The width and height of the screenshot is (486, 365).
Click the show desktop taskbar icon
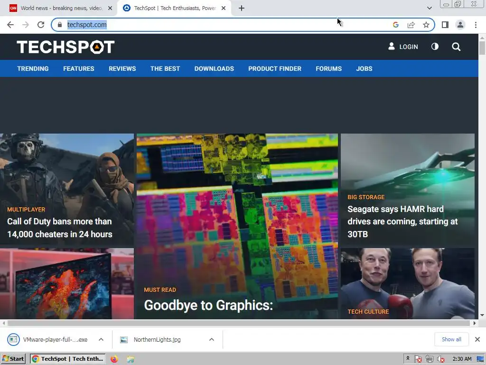[480, 359]
